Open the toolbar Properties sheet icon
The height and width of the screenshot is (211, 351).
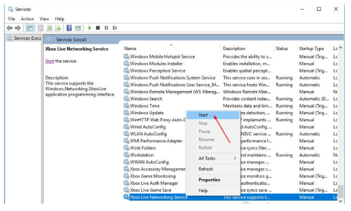point(40,28)
